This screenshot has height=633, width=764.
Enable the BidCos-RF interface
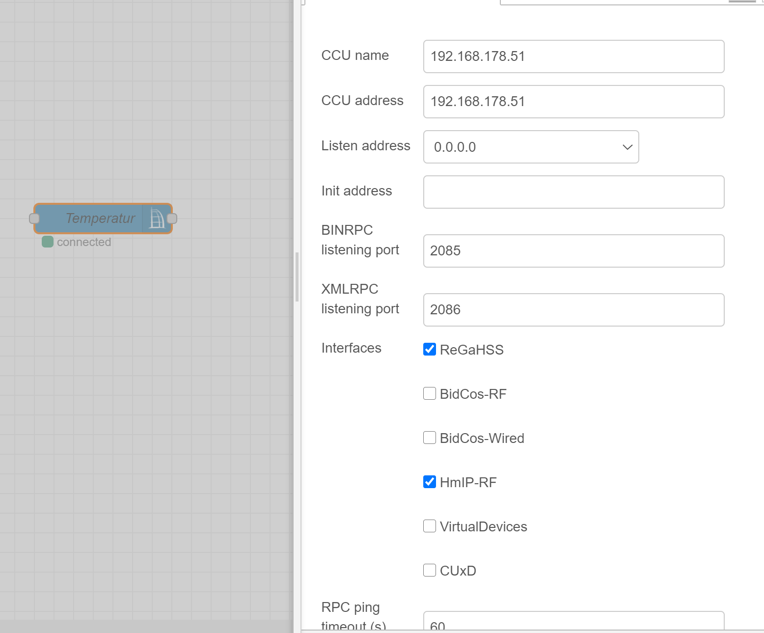[x=429, y=393]
